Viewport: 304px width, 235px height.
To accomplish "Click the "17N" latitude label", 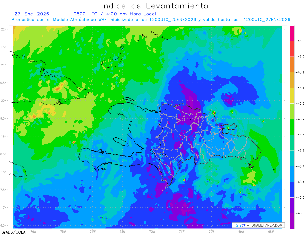I will click(x=4, y=208).
